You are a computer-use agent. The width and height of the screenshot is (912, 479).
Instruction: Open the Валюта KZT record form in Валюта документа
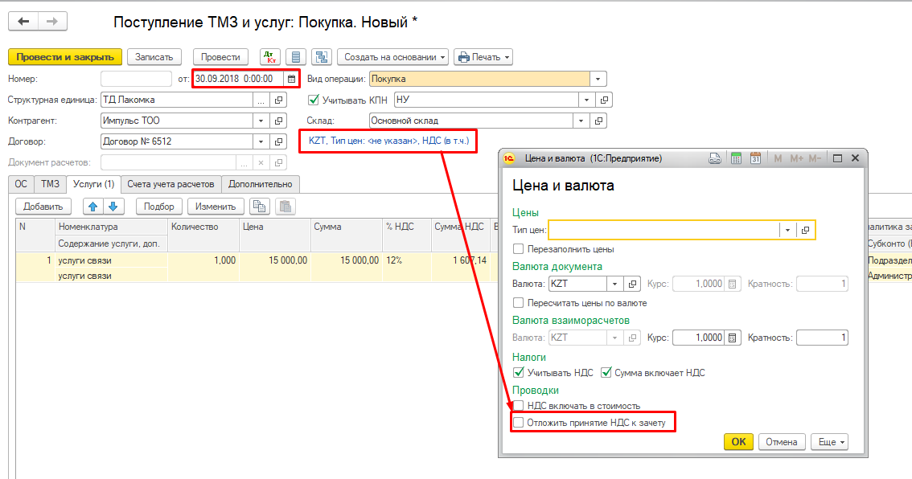[x=632, y=284]
